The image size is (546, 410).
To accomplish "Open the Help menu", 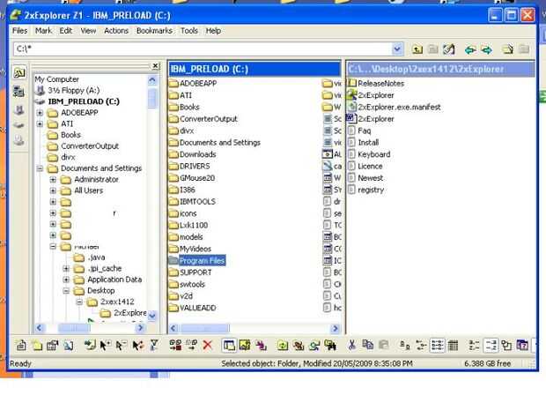I will click(x=213, y=31).
